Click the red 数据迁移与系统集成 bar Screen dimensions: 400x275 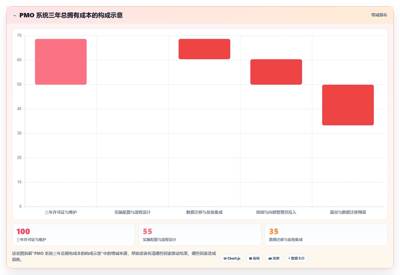[204, 49]
